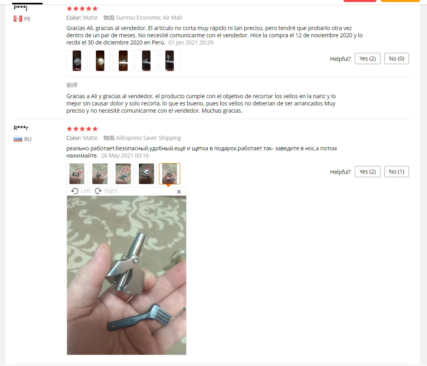Viewport: 427px width, 366px height.
Task: Vote Yes (2) on the Russian review
Action: coord(367,172)
